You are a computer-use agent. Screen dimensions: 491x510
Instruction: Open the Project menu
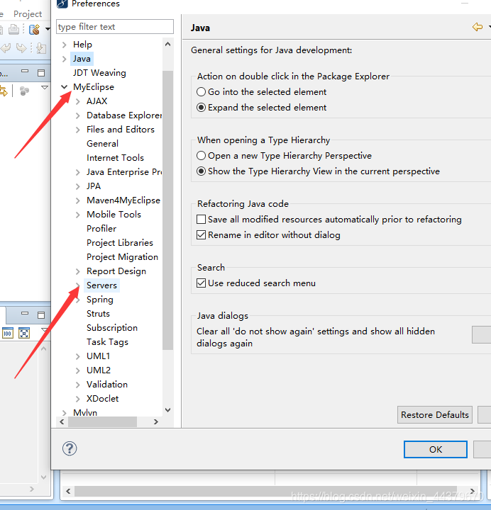coord(28,14)
